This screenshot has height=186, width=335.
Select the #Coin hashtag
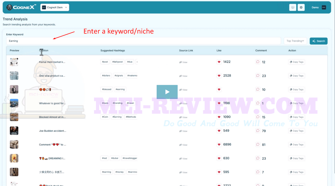[105, 117]
